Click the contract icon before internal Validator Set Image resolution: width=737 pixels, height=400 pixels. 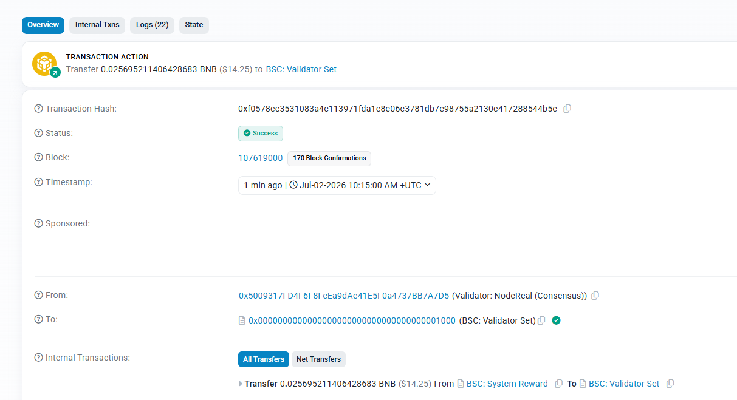(x=583, y=384)
